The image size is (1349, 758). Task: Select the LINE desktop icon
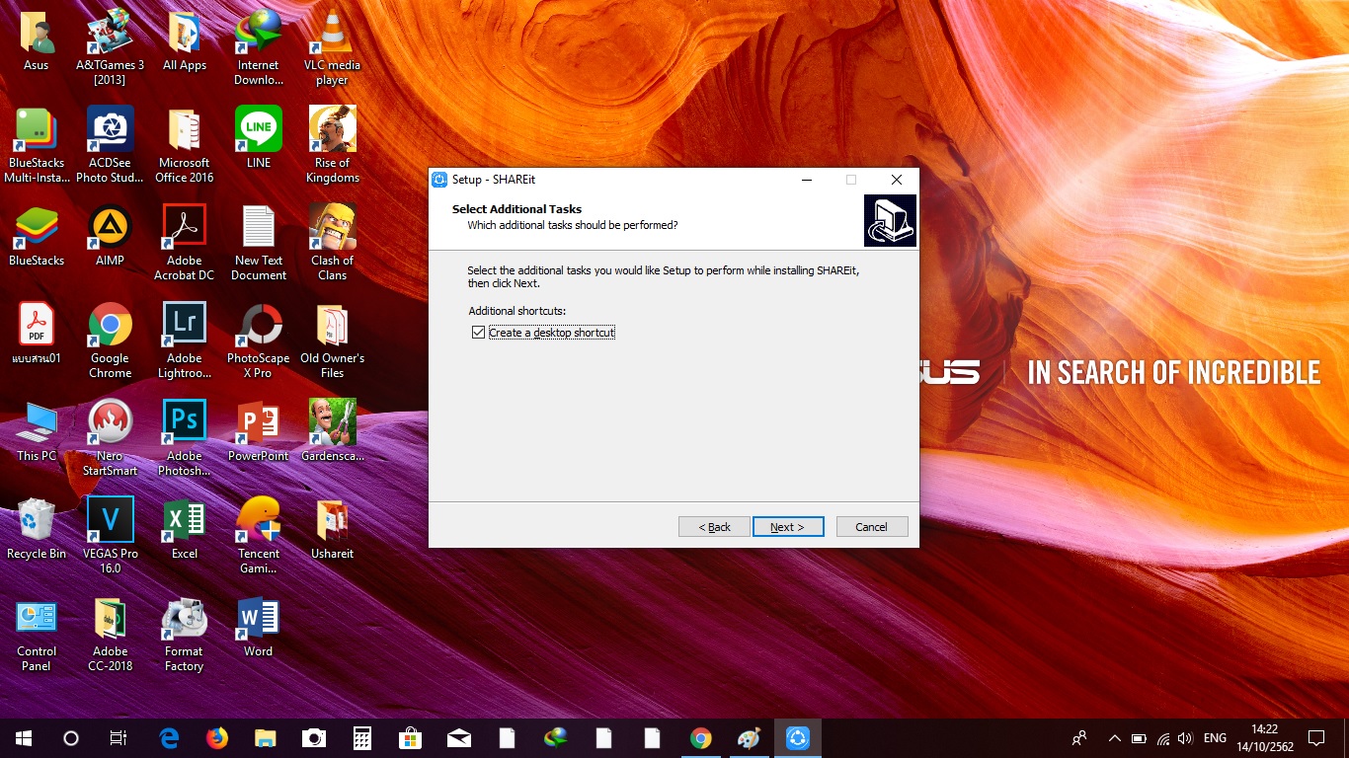pos(259,138)
